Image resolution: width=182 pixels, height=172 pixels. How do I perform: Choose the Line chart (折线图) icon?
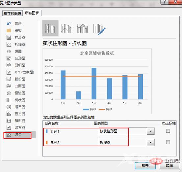point(9,44)
